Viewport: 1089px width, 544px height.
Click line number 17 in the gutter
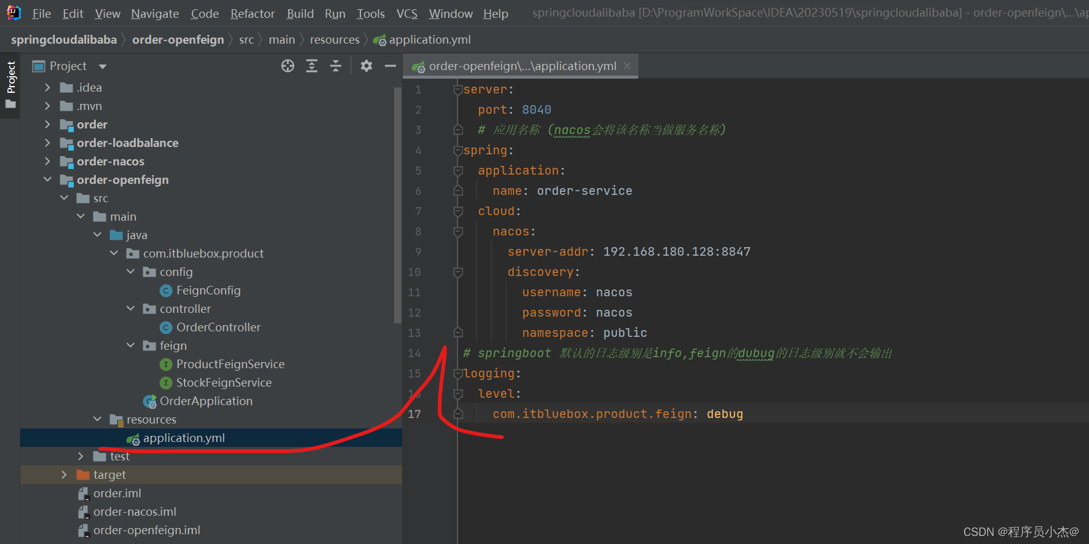tap(414, 414)
